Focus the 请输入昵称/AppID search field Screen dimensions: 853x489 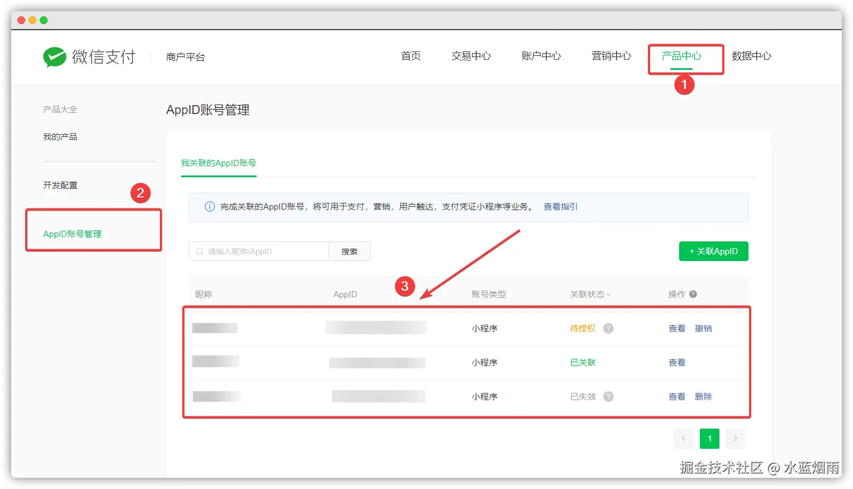(259, 251)
